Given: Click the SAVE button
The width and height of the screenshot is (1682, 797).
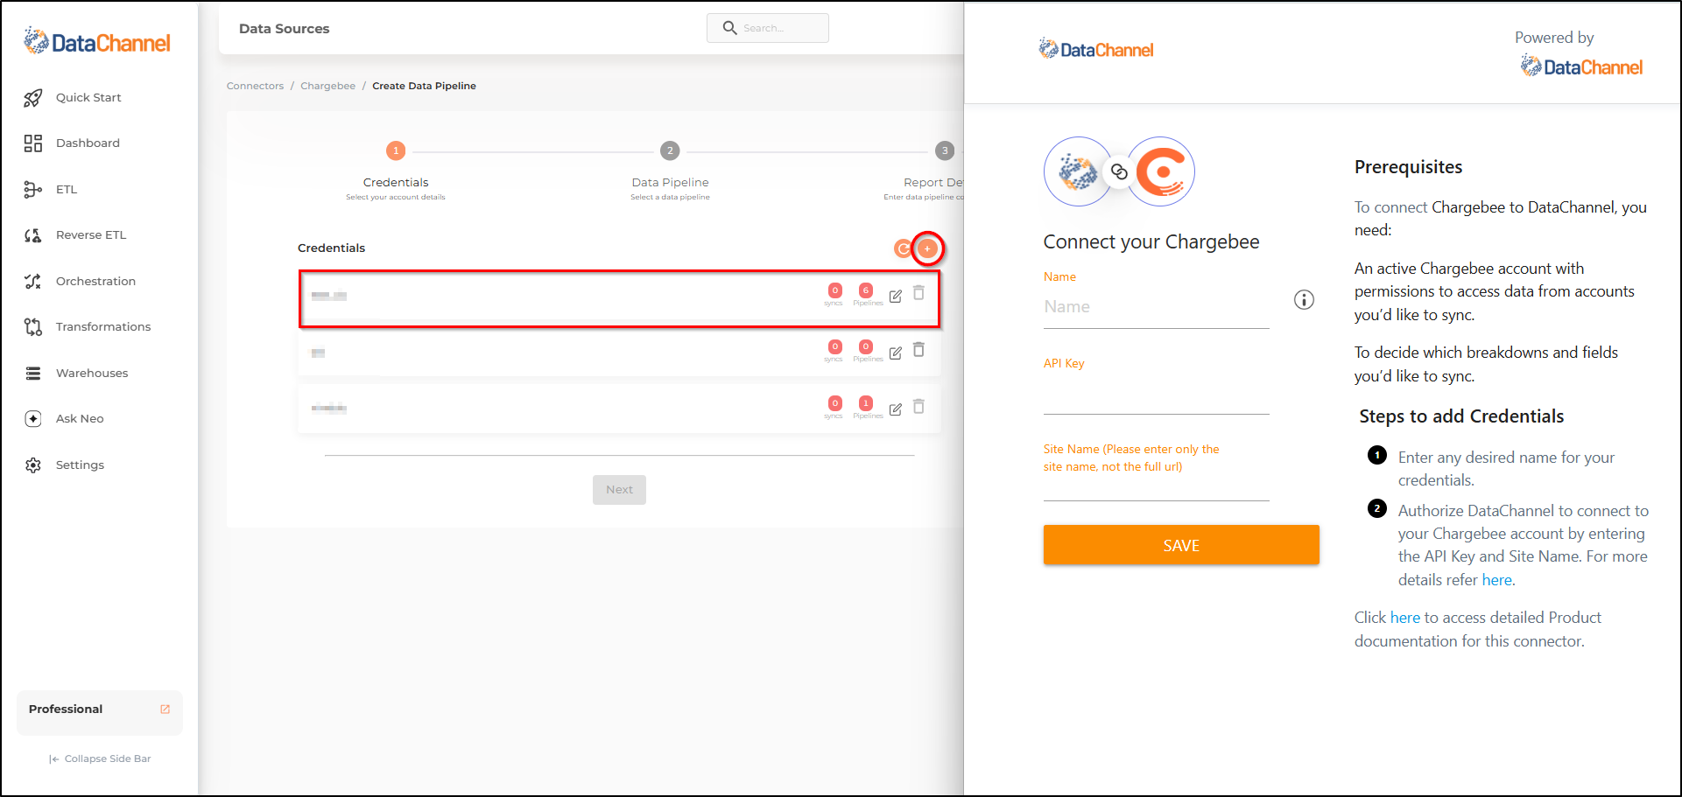Looking at the screenshot, I should click(1181, 545).
